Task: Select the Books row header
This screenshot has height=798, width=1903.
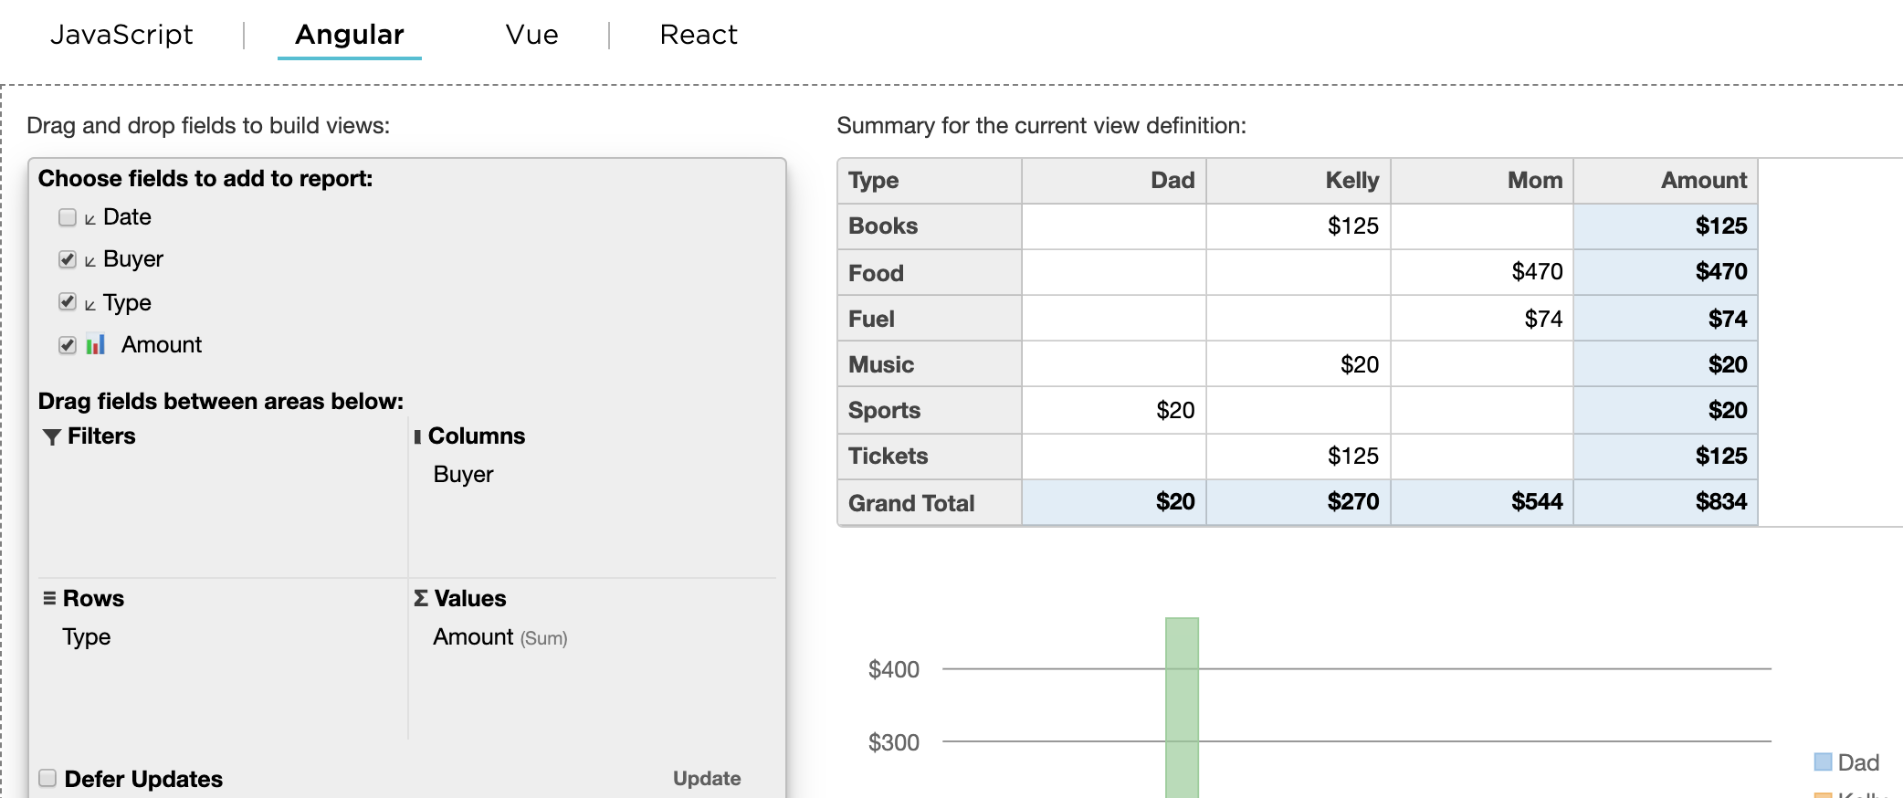Action: [930, 226]
